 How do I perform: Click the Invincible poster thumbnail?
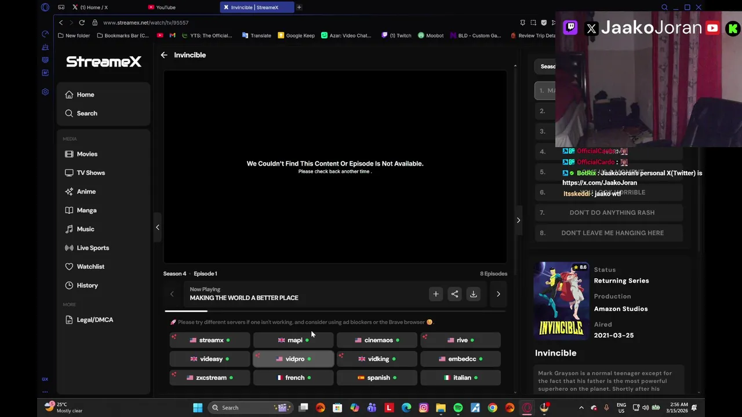561,300
